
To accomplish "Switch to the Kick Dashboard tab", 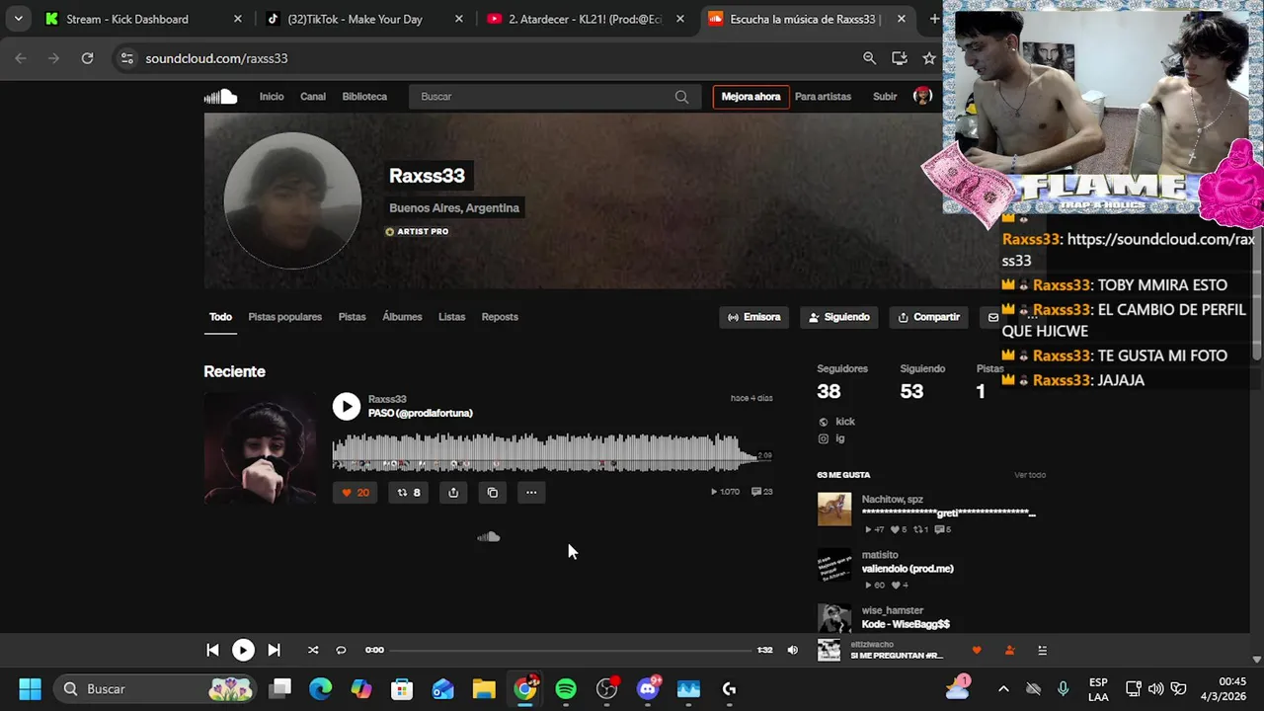I will click(x=144, y=19).
